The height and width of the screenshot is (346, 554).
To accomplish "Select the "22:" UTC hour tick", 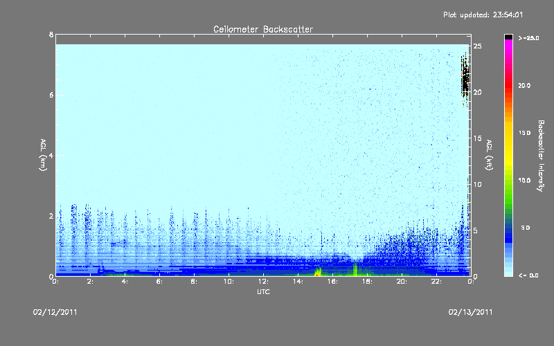I will 436,282.
